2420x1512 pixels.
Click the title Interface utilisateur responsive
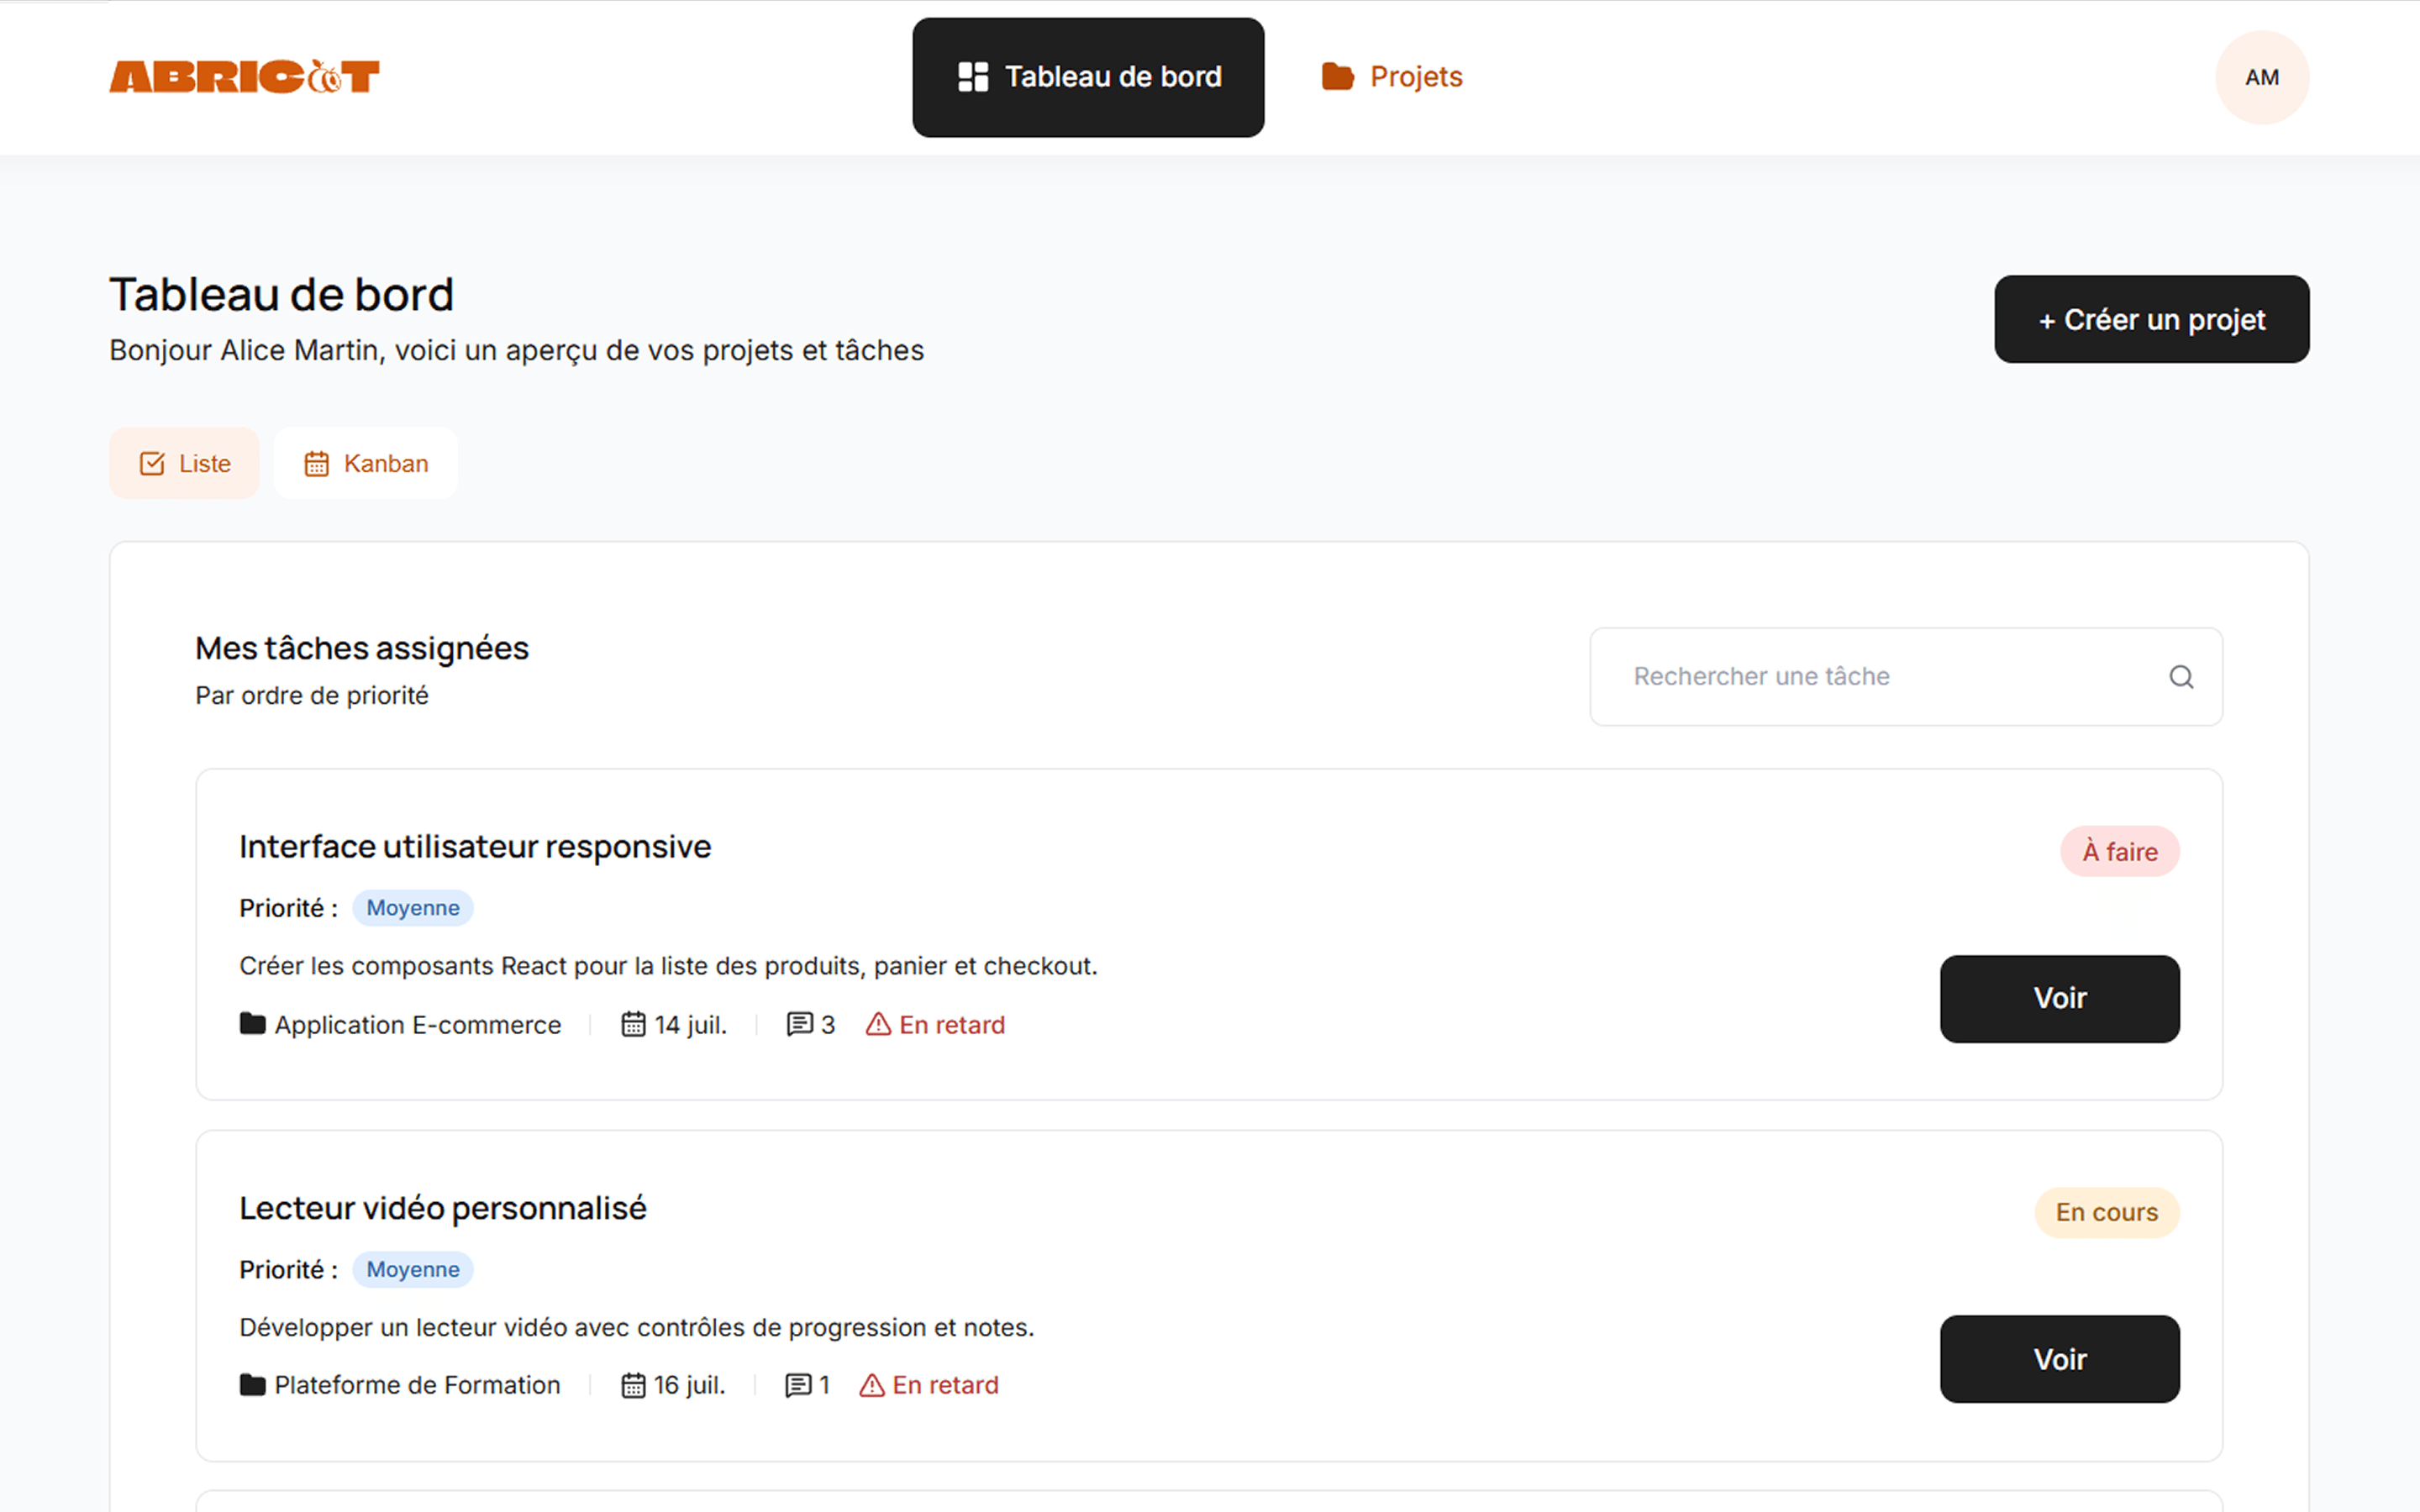(x=475, y=847)
